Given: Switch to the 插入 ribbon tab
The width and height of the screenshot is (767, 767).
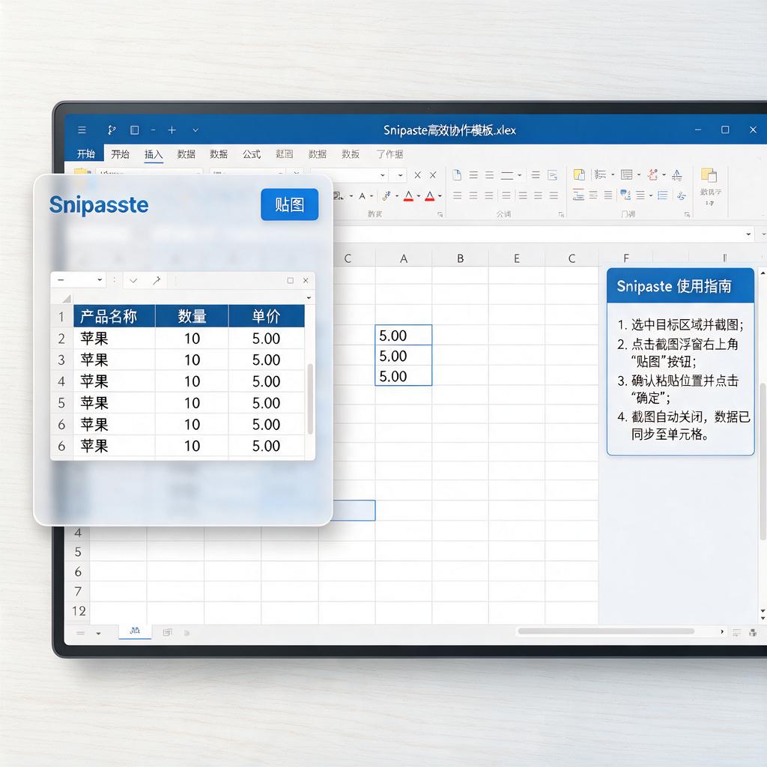Looking at the screenshot, I should pyautogui.click(x=154, y=154).
